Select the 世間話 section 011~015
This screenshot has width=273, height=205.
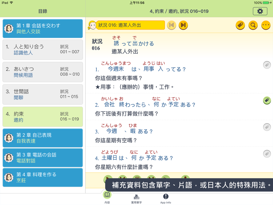point(43,94)
